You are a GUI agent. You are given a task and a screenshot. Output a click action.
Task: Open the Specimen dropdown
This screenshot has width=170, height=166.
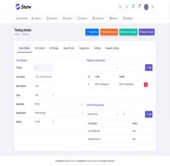point(58,104)
